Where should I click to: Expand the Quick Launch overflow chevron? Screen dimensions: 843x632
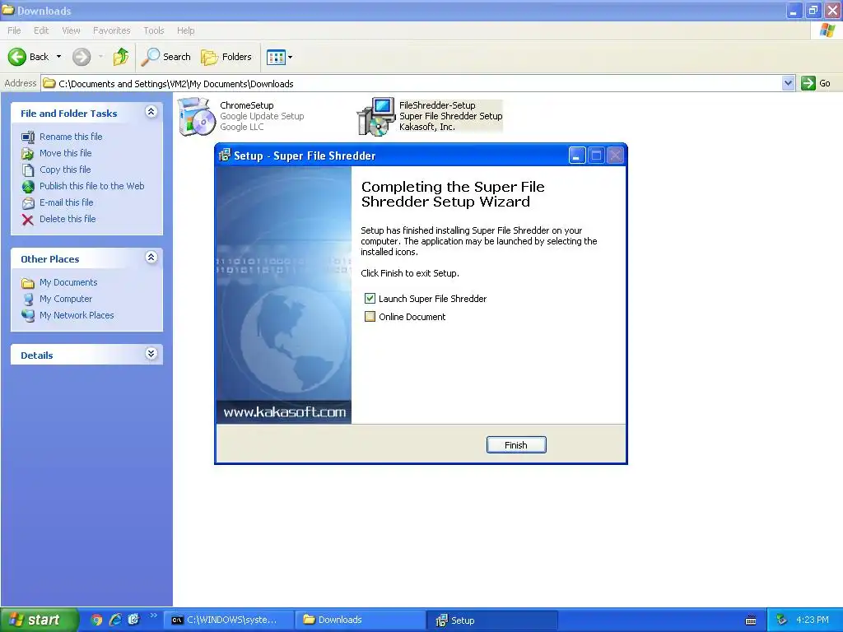pos(154,616)
